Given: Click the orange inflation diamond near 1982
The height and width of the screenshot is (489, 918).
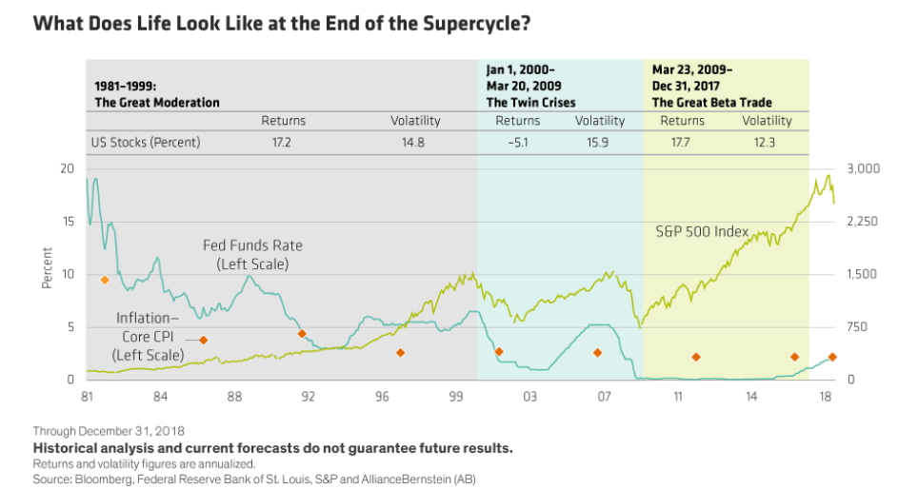Looking at the screenshot, I should pyautogui.click(x=105, y=280).
